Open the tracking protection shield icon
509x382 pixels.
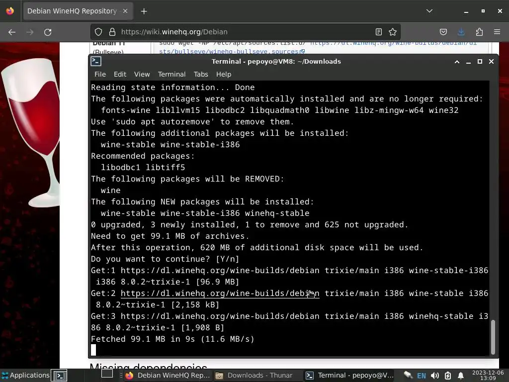98,32
